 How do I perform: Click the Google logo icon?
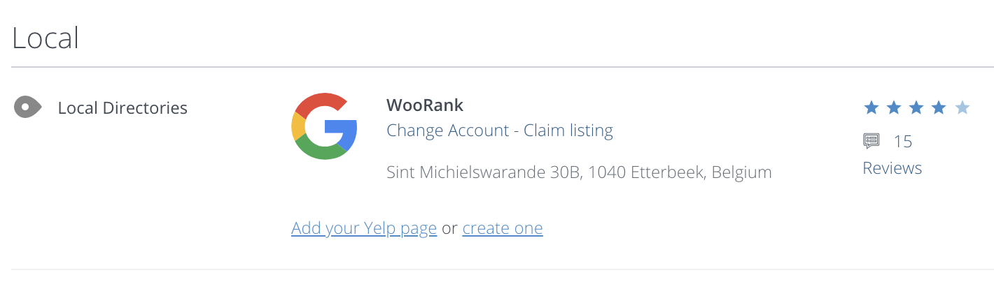click(x=324, y=126)
